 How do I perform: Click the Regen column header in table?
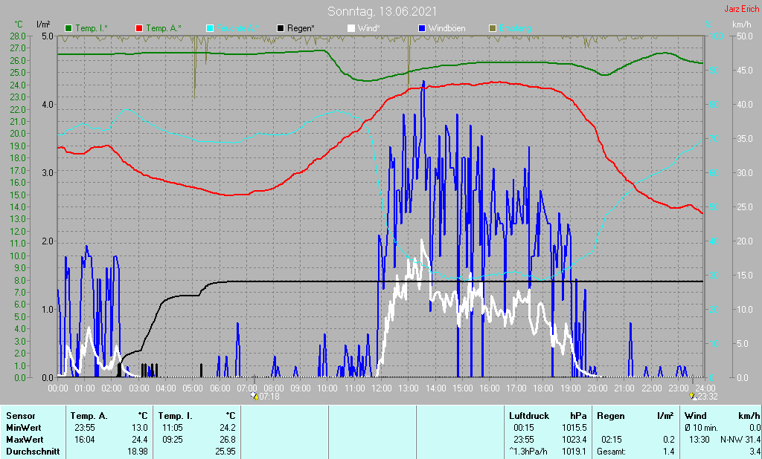611,416
